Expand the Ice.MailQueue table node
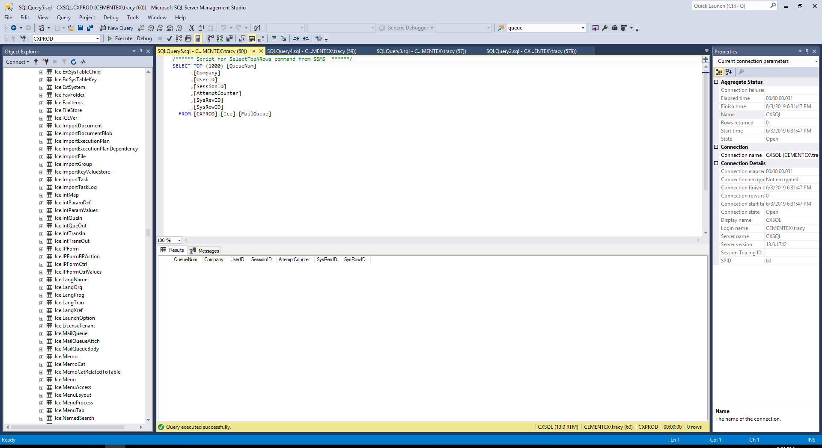 42,334
